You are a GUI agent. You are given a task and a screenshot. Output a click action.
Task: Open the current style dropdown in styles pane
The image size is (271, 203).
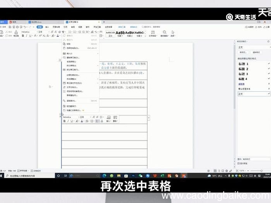270,47
